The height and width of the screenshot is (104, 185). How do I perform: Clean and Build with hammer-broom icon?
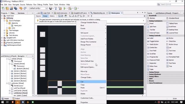(x=60, y=8)
